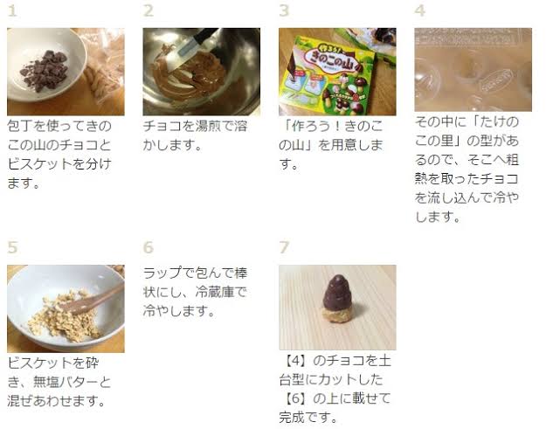Click step number 3 heading
This screenshot has width=546, height=429.
point(284,10)
